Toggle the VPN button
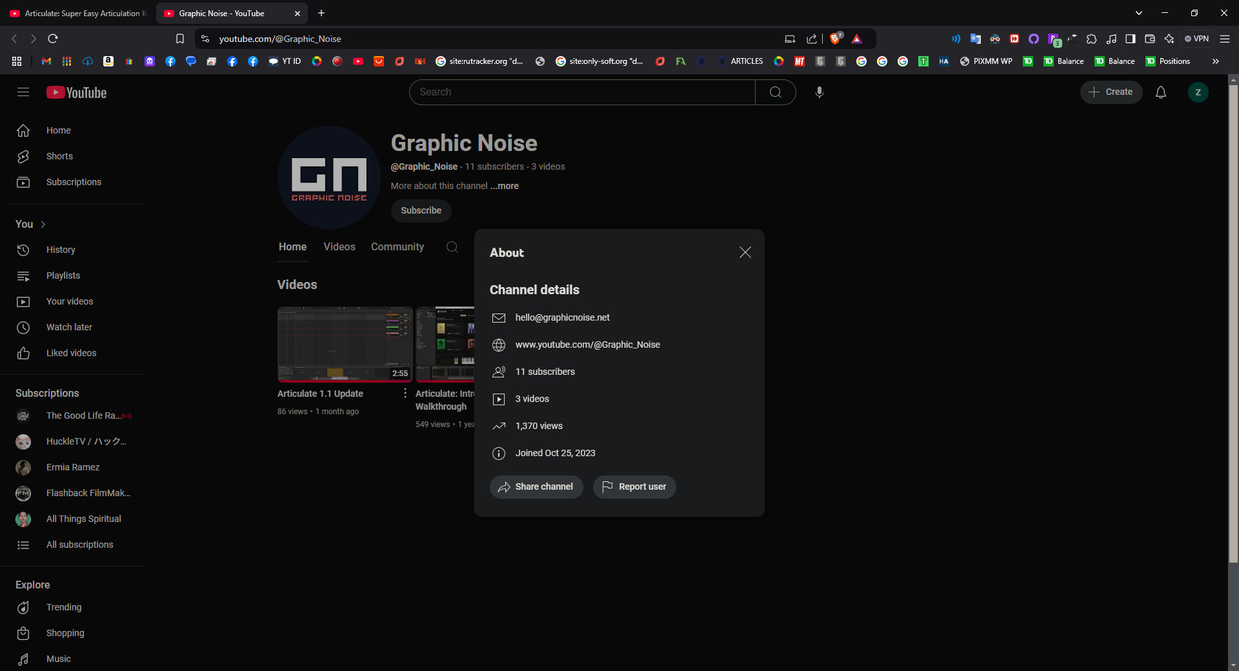 (x=1197, y=39)
